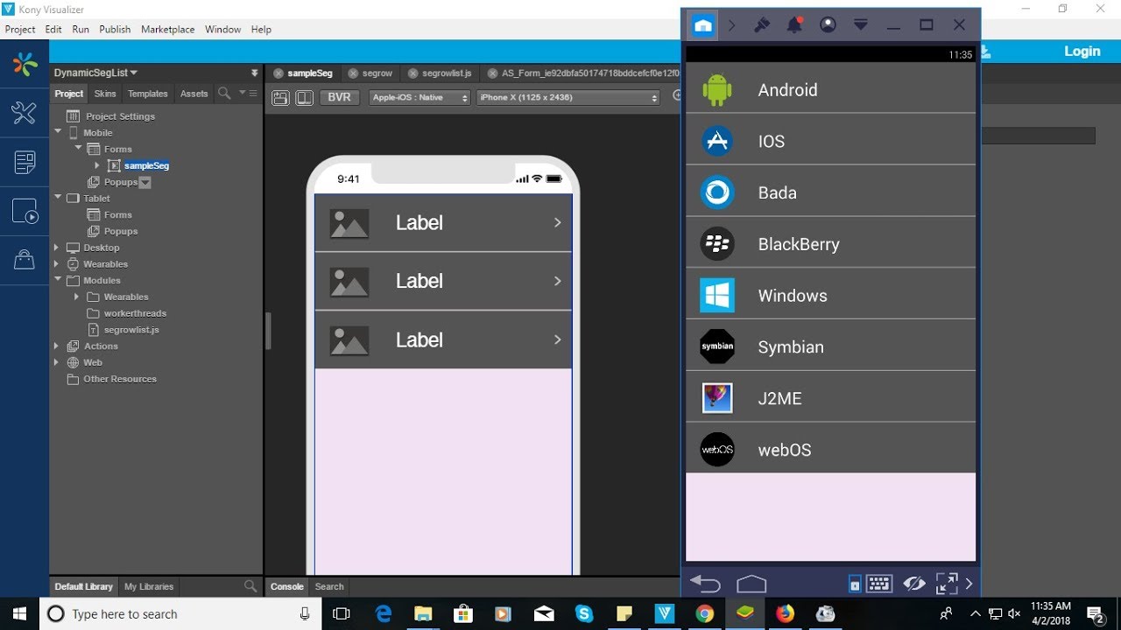Viewport: 1121px width, 630px height.
Task: Open the wrench and screwdriver tools sidebar icon
Action: point(25,112)
